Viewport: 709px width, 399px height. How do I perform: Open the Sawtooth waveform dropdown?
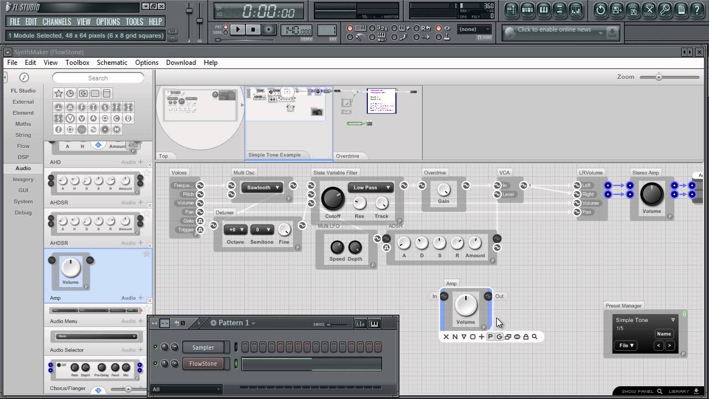click(262, 187)
